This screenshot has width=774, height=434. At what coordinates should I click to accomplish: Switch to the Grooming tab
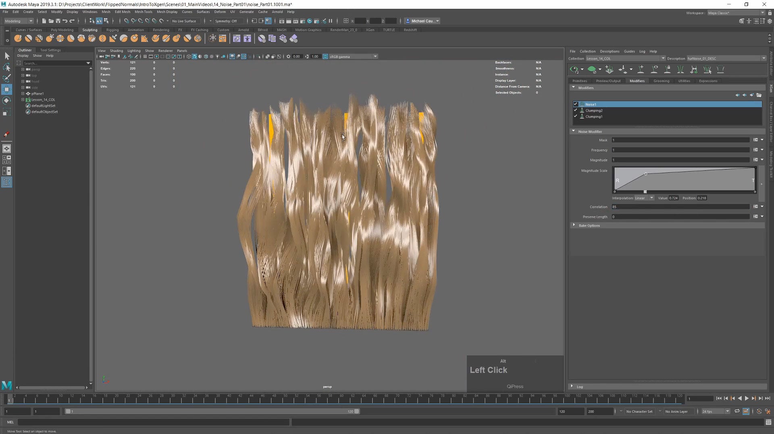pyautogui.click(x=661, y=81)
